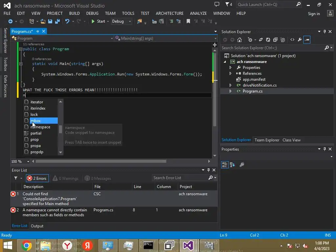Collapse the public class Program code block
The width and height of the screenshot is (336, 252).
[21, 49]
